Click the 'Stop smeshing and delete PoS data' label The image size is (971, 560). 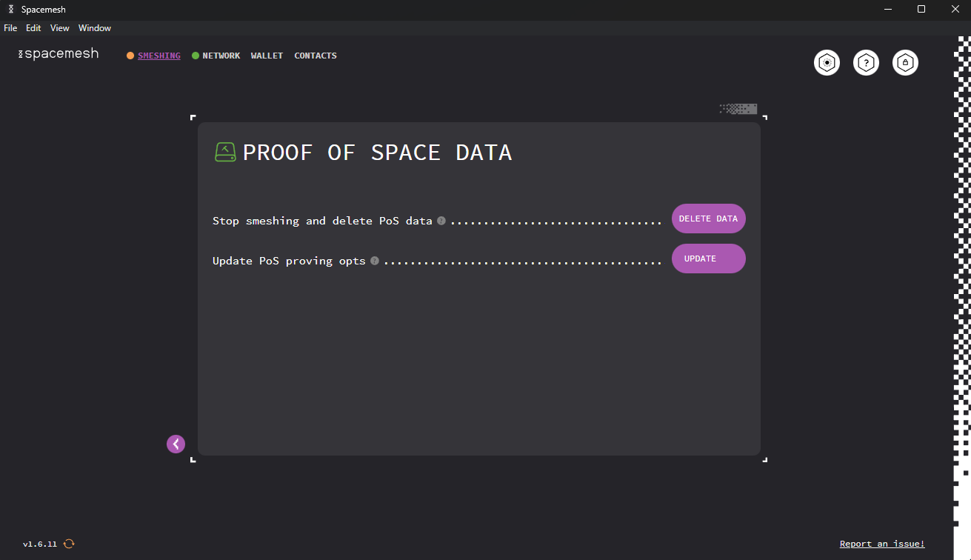322,221
